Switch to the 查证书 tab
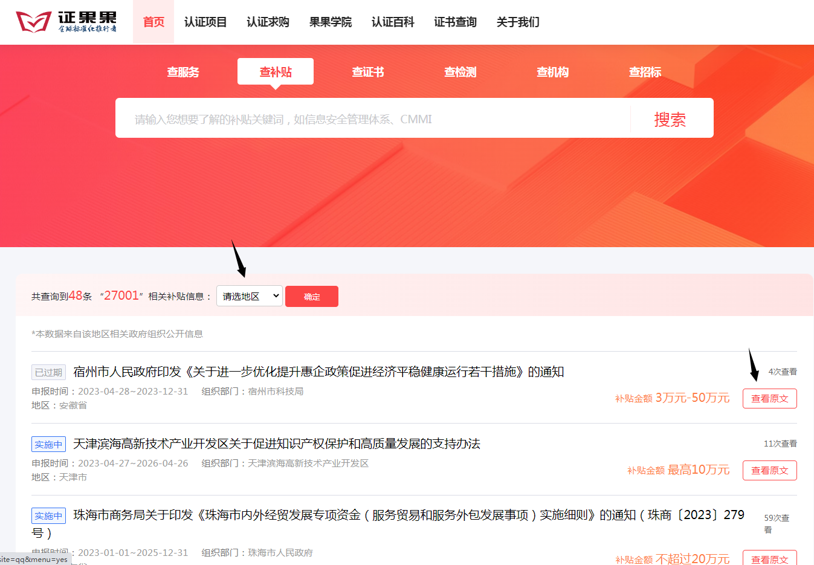The width and height of the screenshot is (814, 565). [368, 72]
